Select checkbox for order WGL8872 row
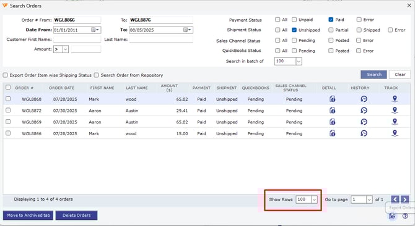The image size is (415, 226). (8, 111)
